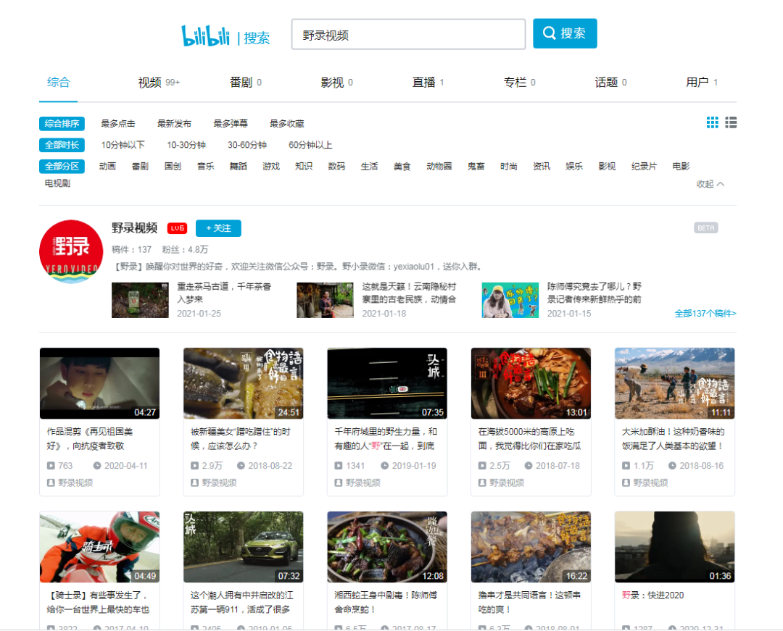Screen dimensions: 783x631
Task: Filter by 纪录片 category
Action: point(644,166)
